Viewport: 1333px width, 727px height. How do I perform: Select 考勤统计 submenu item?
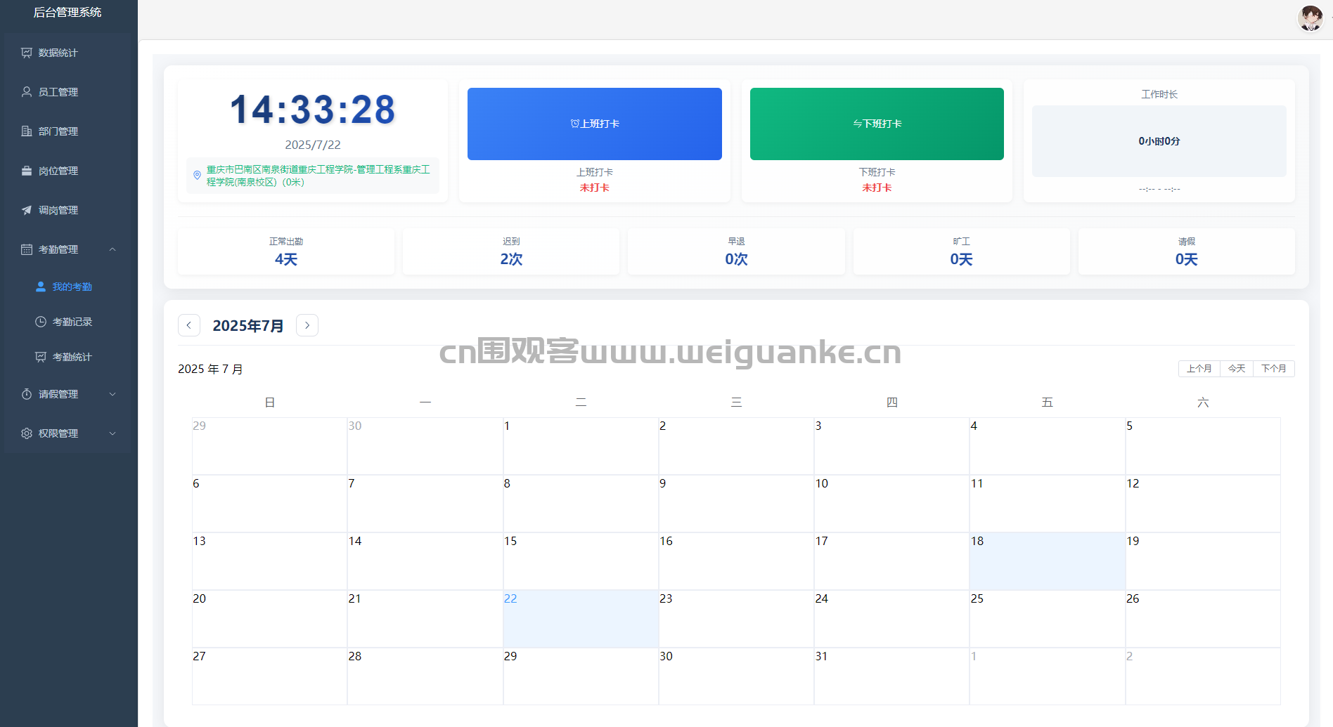(x=67, y=357)
